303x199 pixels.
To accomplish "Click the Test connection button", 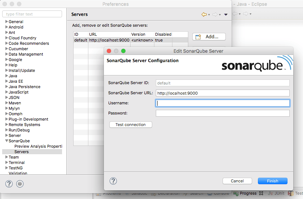I will (x=131, y=125).
